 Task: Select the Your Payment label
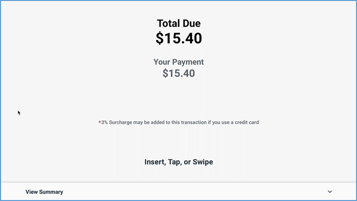[x=178, y=62]
